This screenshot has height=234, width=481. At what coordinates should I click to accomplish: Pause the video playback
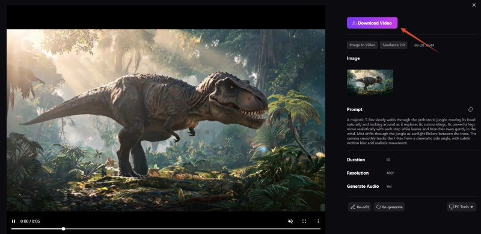coord(13,221)
